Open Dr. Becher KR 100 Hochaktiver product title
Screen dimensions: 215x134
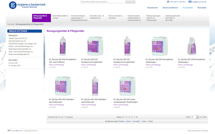[63, 61]
